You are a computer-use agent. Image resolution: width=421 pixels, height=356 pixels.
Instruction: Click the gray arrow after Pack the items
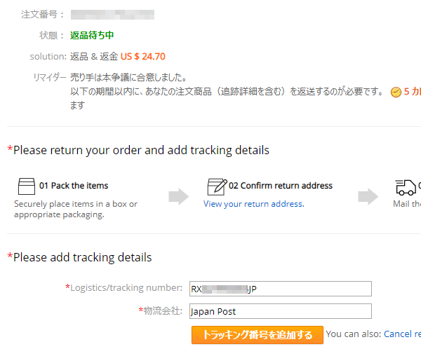click(178, 196)
